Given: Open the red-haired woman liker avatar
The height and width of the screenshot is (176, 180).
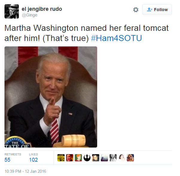Looking at the screenshot, I should click(x=70, y=158).
